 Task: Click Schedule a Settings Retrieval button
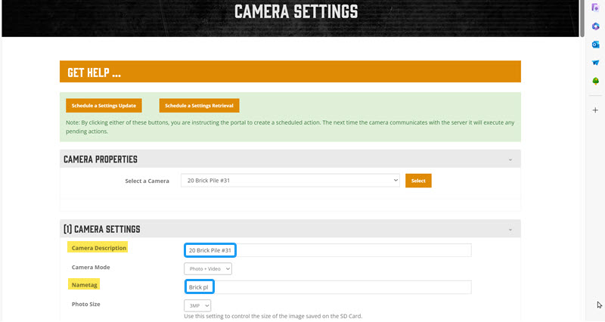(x=199, y=105)
